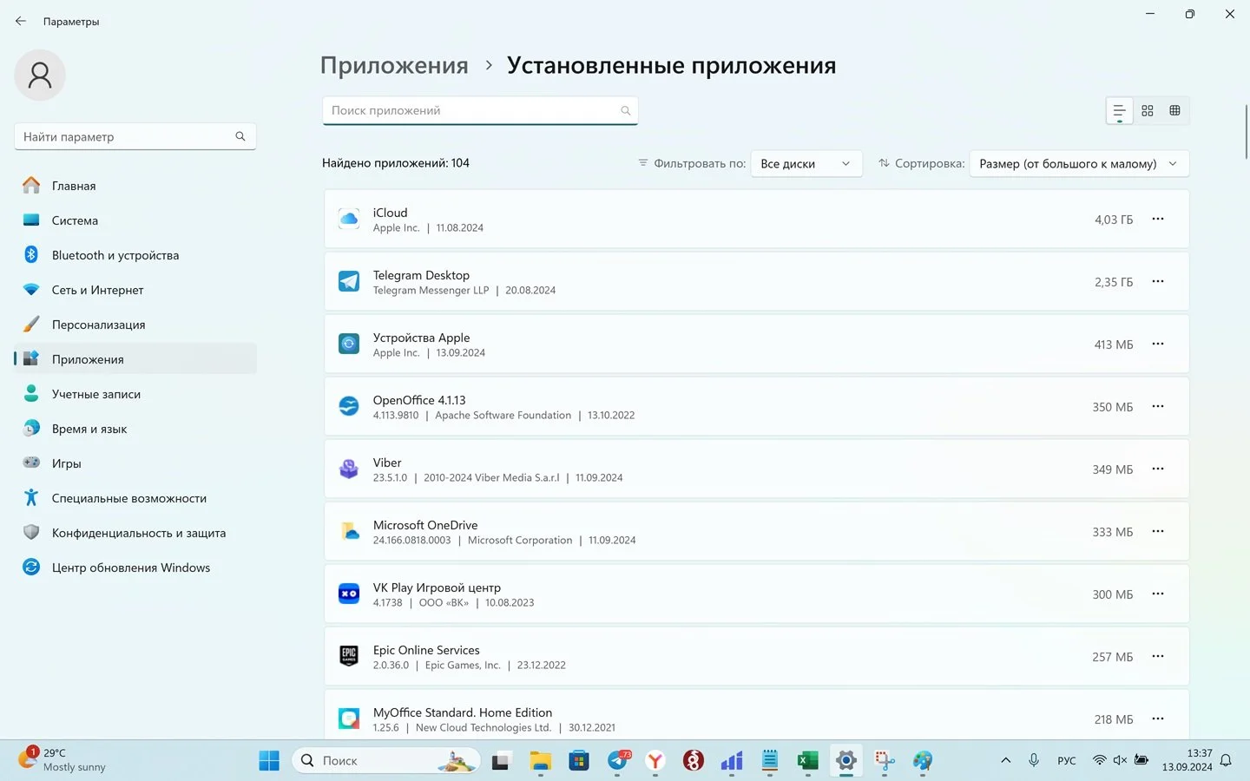Click the MyOffice Standard app icon
Screen dimensions: 1250x781
tap(349, 719)
